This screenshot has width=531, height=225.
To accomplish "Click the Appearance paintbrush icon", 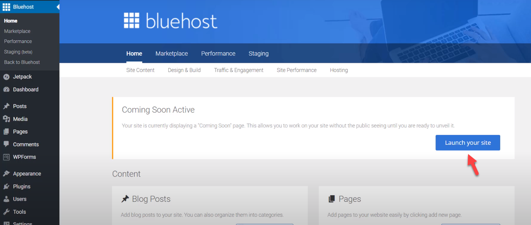I will pyautogui.click(x=6, y=174).
